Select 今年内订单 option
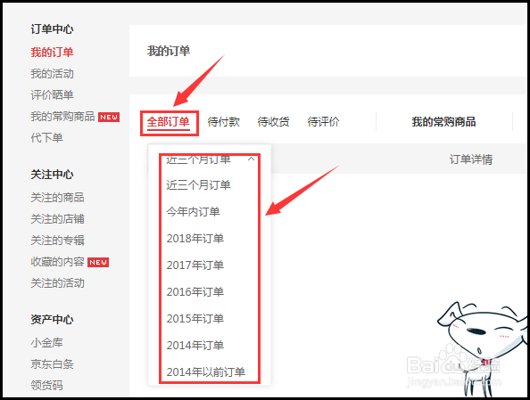 (x=193, y=212)
